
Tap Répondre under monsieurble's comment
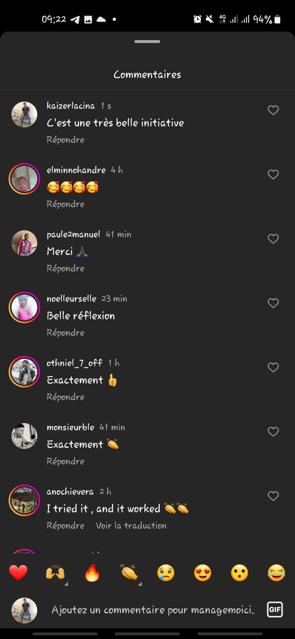tap(66, 461)
